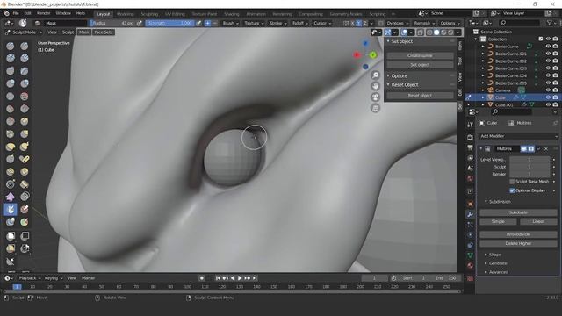Viewport: 562px width, 316px height.
Task: Click the zoom viewport magnifier icon
Action: click(375, 75)
